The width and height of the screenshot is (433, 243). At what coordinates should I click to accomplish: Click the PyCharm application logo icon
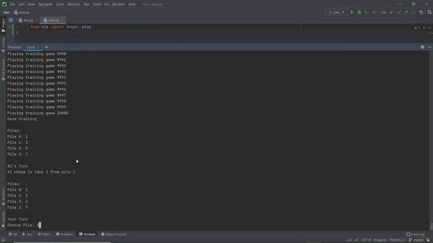(4, 4)
